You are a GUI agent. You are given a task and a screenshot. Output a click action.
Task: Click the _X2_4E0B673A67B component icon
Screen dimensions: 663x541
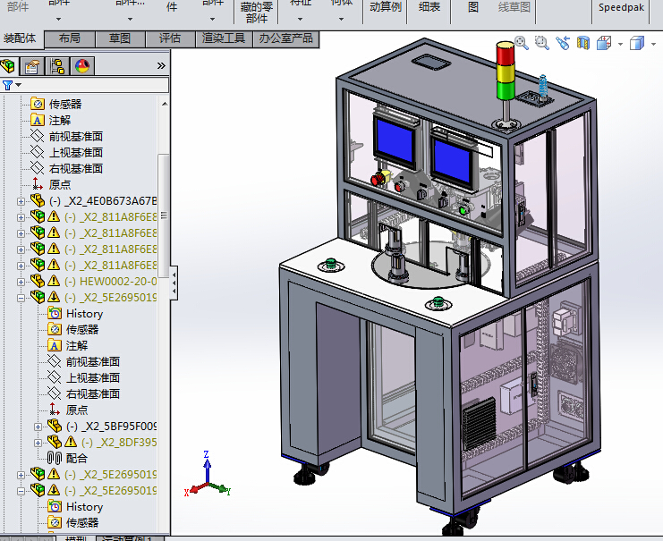click(x=38, y=200)
